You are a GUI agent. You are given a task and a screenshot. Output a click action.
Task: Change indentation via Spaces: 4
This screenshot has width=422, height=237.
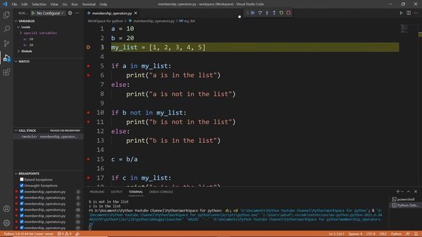pos(355,234)
